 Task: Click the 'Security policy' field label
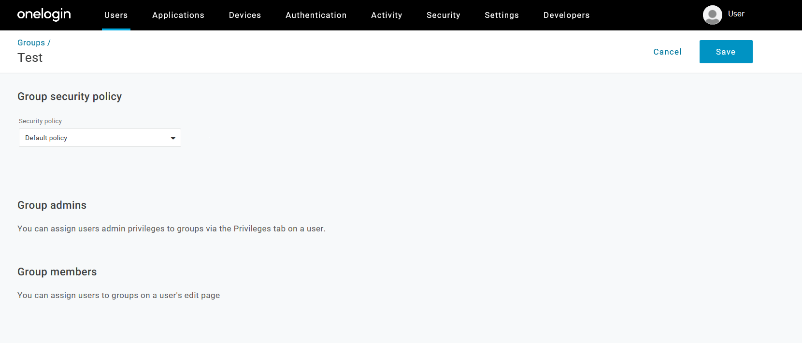[40, 121]
